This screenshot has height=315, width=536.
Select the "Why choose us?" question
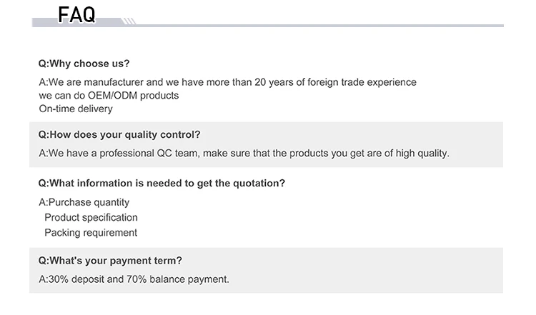pyautogui.click(x=84, y=64)
